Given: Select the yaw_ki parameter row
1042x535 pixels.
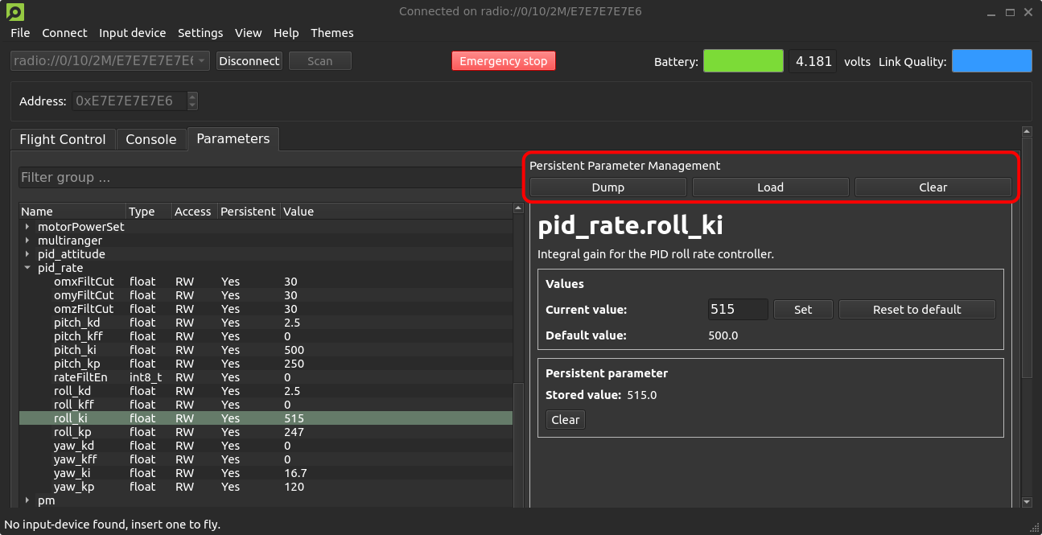Looking at the screenshot, I should tap(266, 473).
